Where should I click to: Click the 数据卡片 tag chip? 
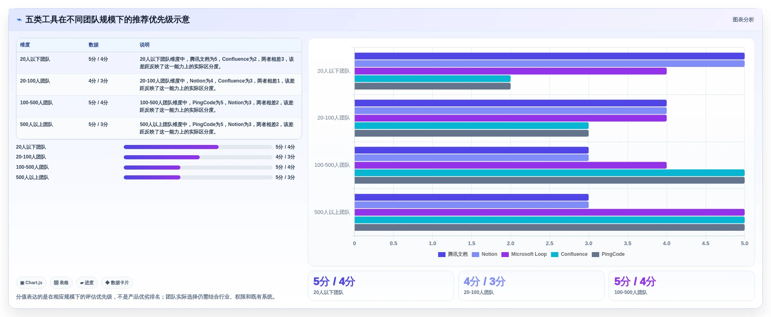[x=117, y=283]
